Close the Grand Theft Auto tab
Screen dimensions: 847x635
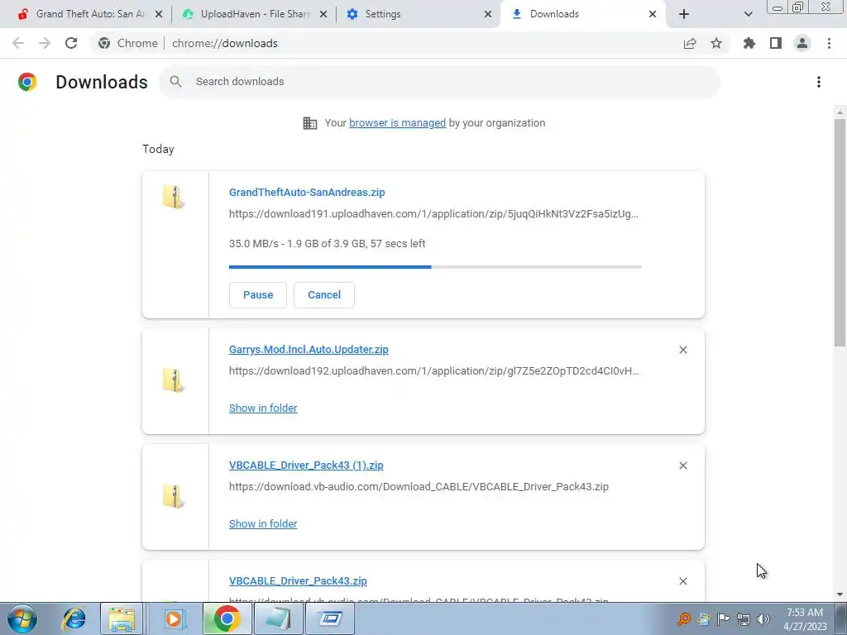pyautogui.click(x=159, y=14)
